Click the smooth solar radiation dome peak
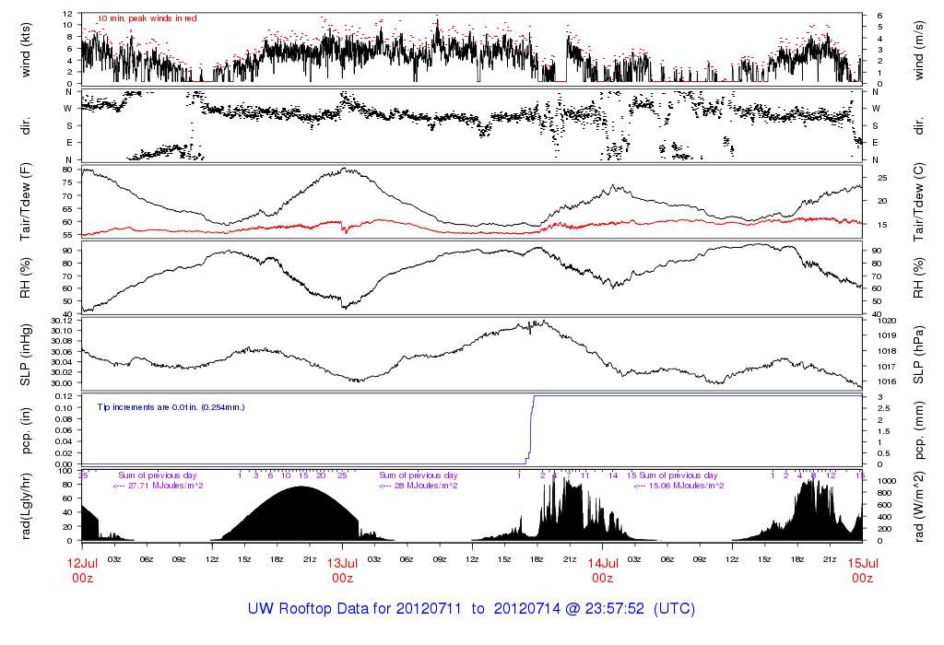The width and height of the screenshot is (944, 645). 302,487
